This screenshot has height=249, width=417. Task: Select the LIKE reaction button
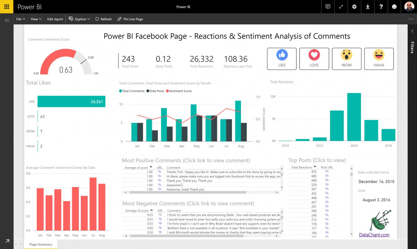[282, 59]
